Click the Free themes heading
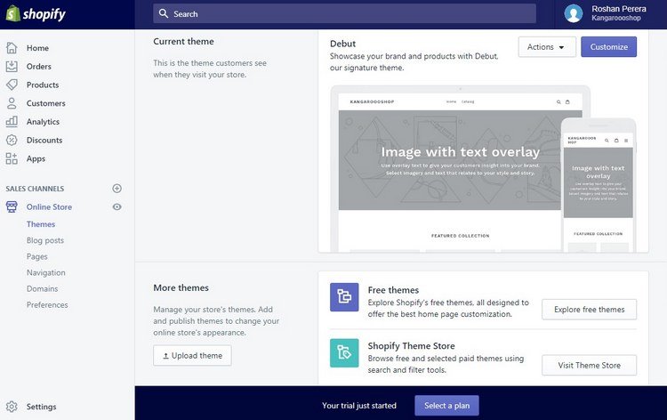This screenshot has width=667, height=420. tap(393, 290)
